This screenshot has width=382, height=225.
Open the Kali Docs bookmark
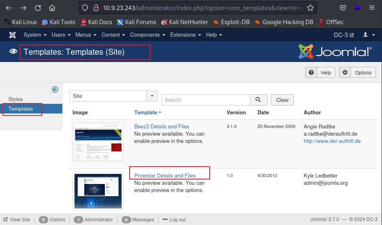(x=96, y=22)
